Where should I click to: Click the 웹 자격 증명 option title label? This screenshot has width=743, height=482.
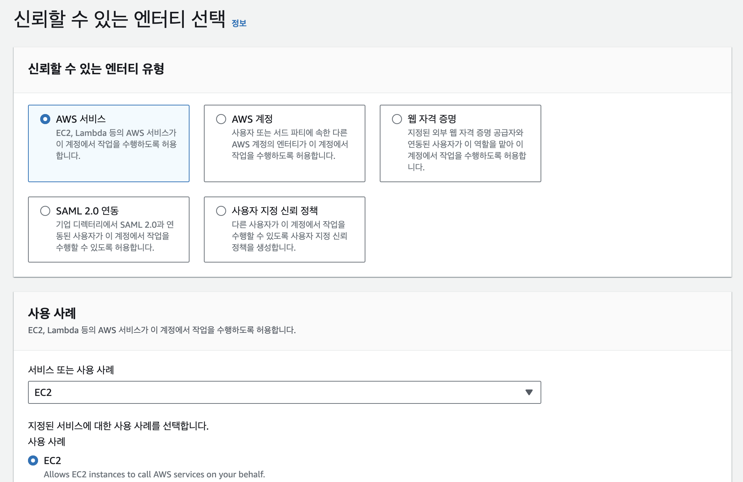click(432, 119)
